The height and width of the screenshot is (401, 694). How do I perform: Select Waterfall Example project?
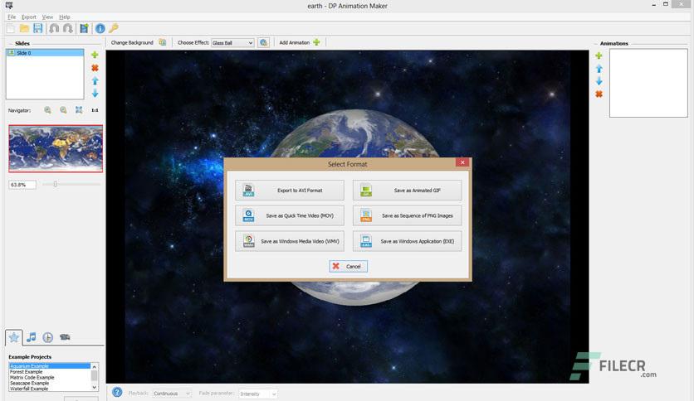[x=49, y=389]
